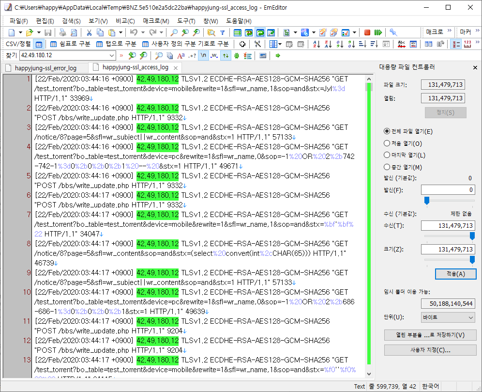Select the '마지막 열기(L)' radio option
482x392 pixels.
(x=387, y=155)
